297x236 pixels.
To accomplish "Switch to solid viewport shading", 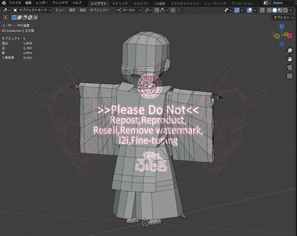I will coord(275,10).
